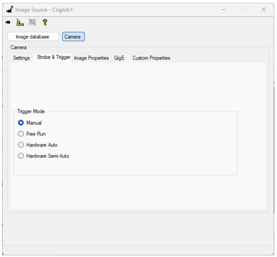
Task: Open the calibration tool icon
Action: 20,22
